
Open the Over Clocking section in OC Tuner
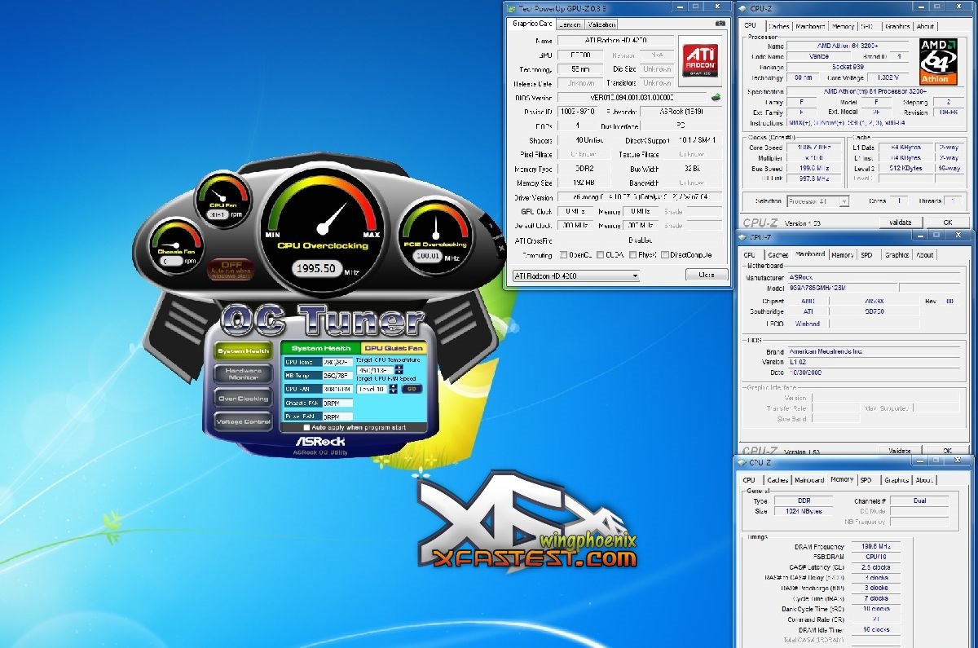click(x=243, y=399)
